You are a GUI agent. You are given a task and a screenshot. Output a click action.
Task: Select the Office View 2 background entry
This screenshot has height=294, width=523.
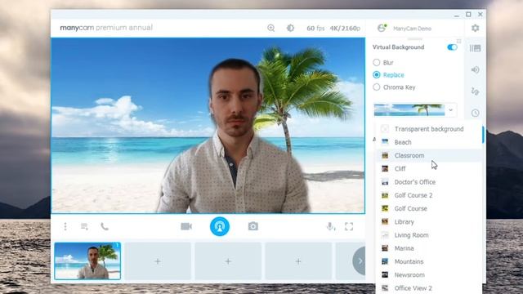[428, 288]
